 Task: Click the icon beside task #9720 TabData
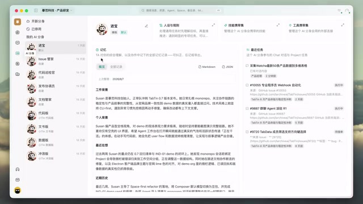coord(247,132)
